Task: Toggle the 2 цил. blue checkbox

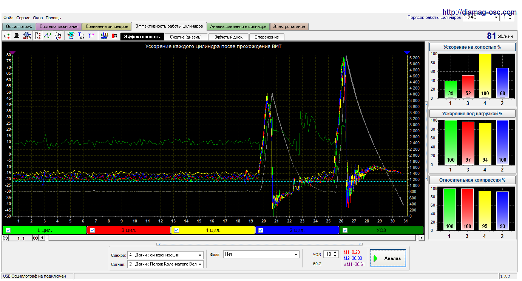Action: point(261,230)
